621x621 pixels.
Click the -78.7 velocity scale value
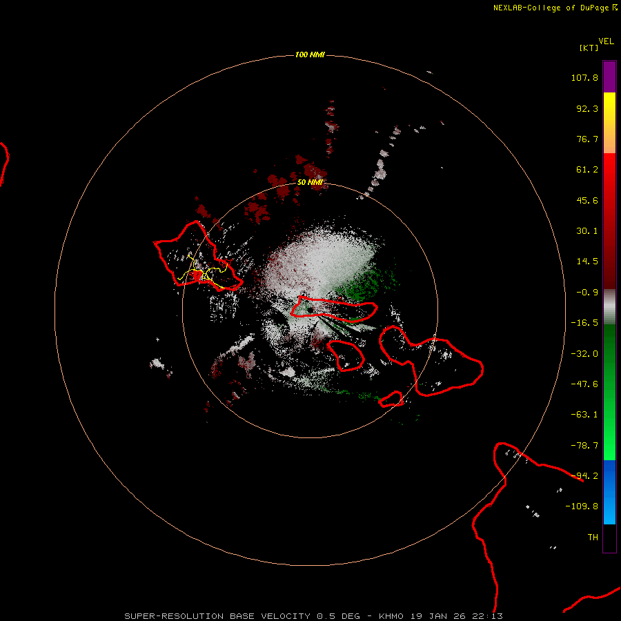click(x=584, y=446)
